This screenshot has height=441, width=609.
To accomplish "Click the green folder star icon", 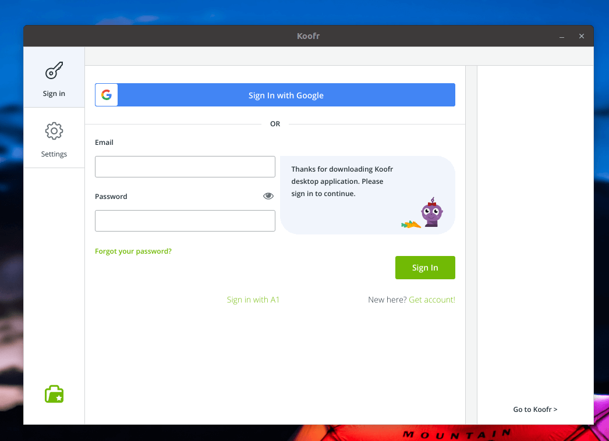I will 54,394.
